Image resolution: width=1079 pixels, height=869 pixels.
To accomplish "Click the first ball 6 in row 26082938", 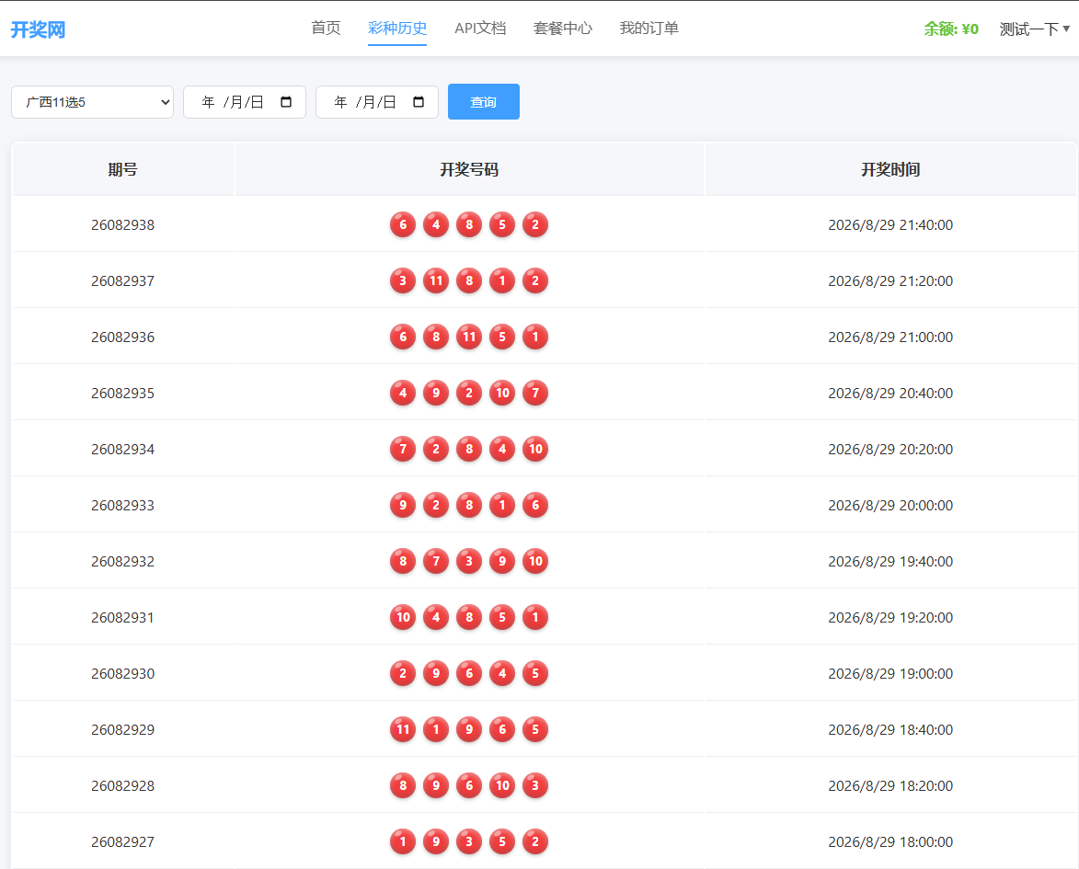I will pyautogui.click(x=403, y=224).
